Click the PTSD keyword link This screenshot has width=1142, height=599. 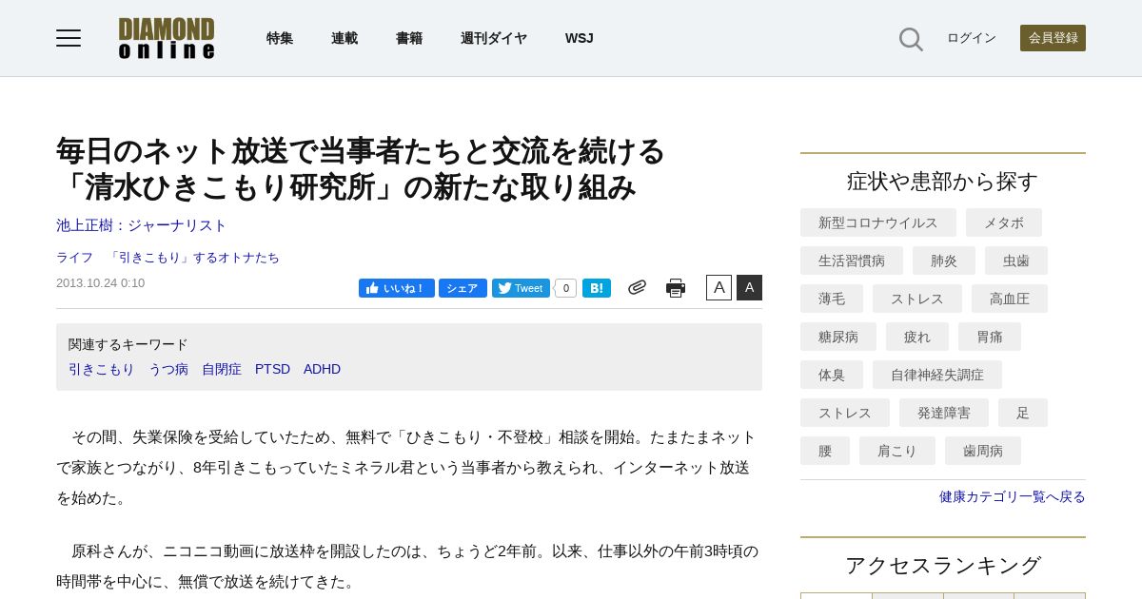coord(272,369)
